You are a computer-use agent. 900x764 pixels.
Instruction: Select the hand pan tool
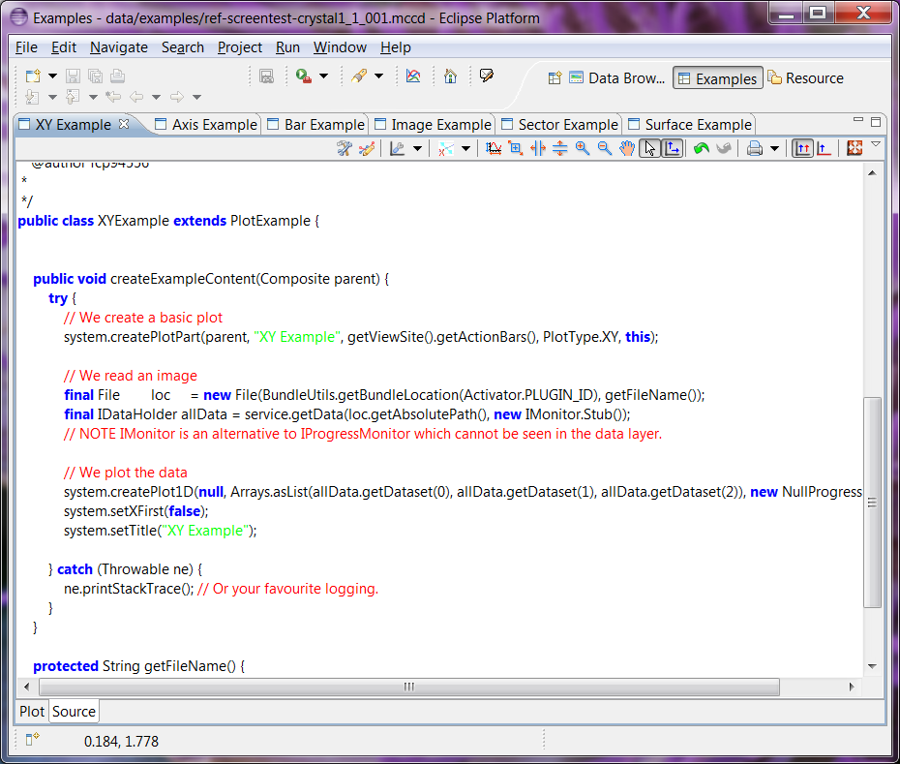tap(627, 148)
